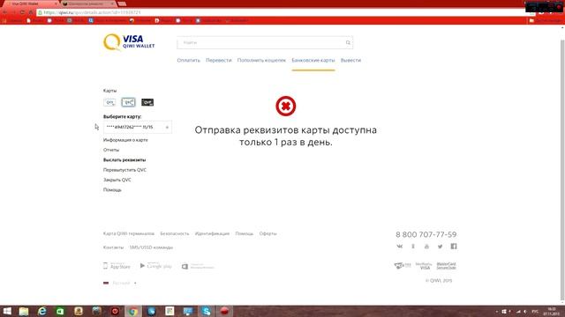Open a new browser tab
The image size is (565, 317).
[122, 4]
